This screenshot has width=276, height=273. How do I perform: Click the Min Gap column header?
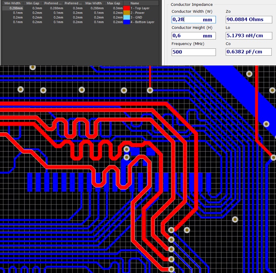[x=33, y=3]
